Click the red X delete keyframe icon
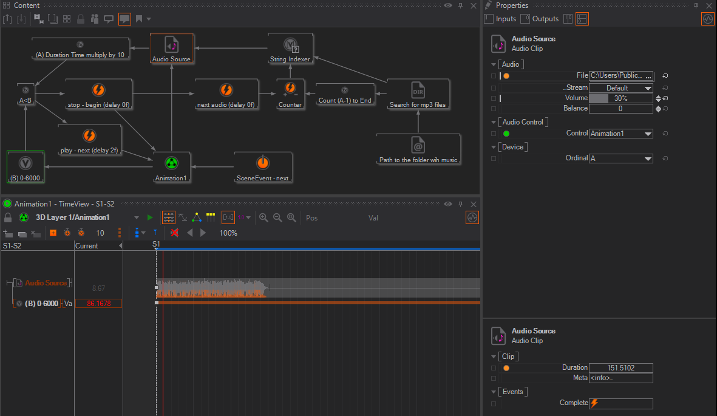The width and height of the screenshot is (717, 416). [x=174, y=233]
